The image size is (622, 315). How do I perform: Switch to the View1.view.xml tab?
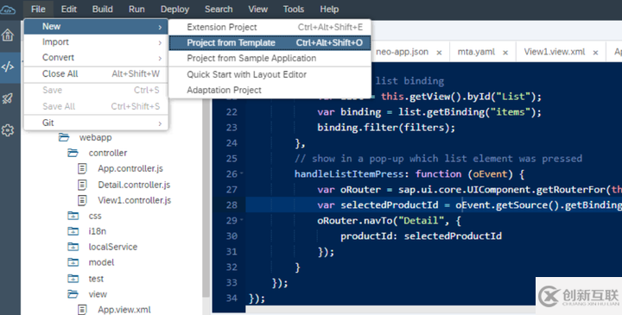554,52
